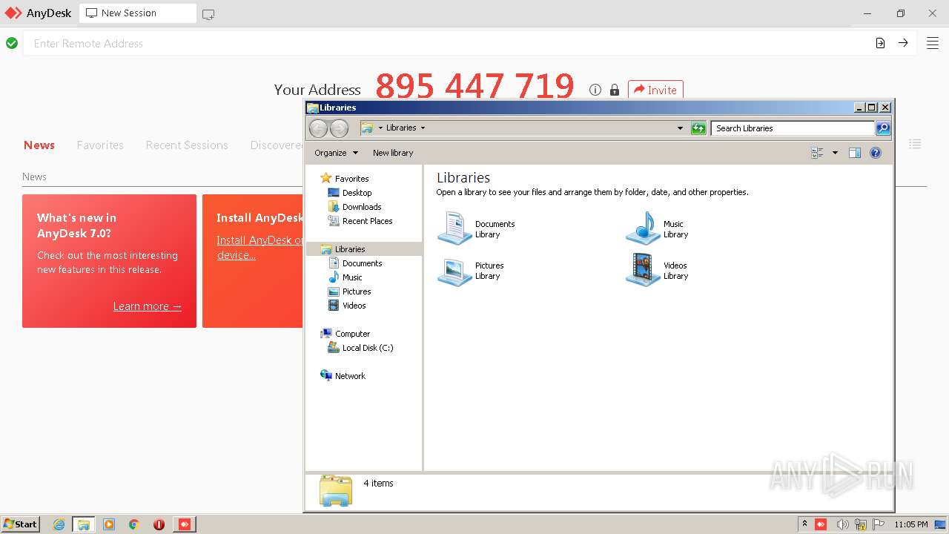Go forward in Libraries explorer window
This screenshot has width=949, height=534.
[339, 128]
